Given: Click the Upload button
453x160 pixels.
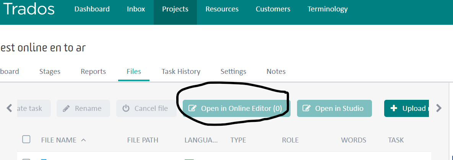Looking at the screenshot, I should tap(406, 109).
